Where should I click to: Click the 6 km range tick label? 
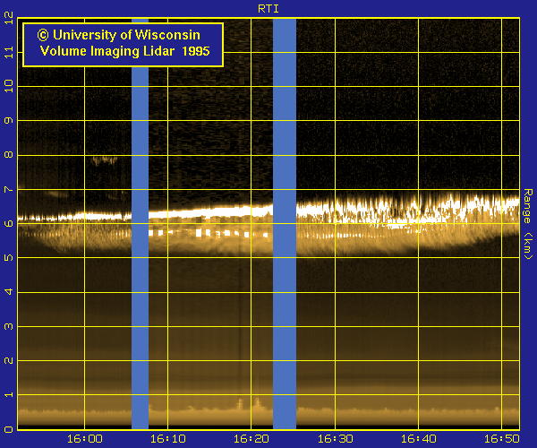tap(9, 223)
